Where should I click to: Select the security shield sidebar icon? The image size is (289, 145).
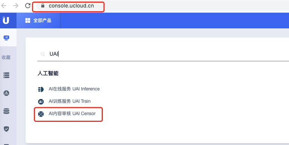[x=6, y=129]
